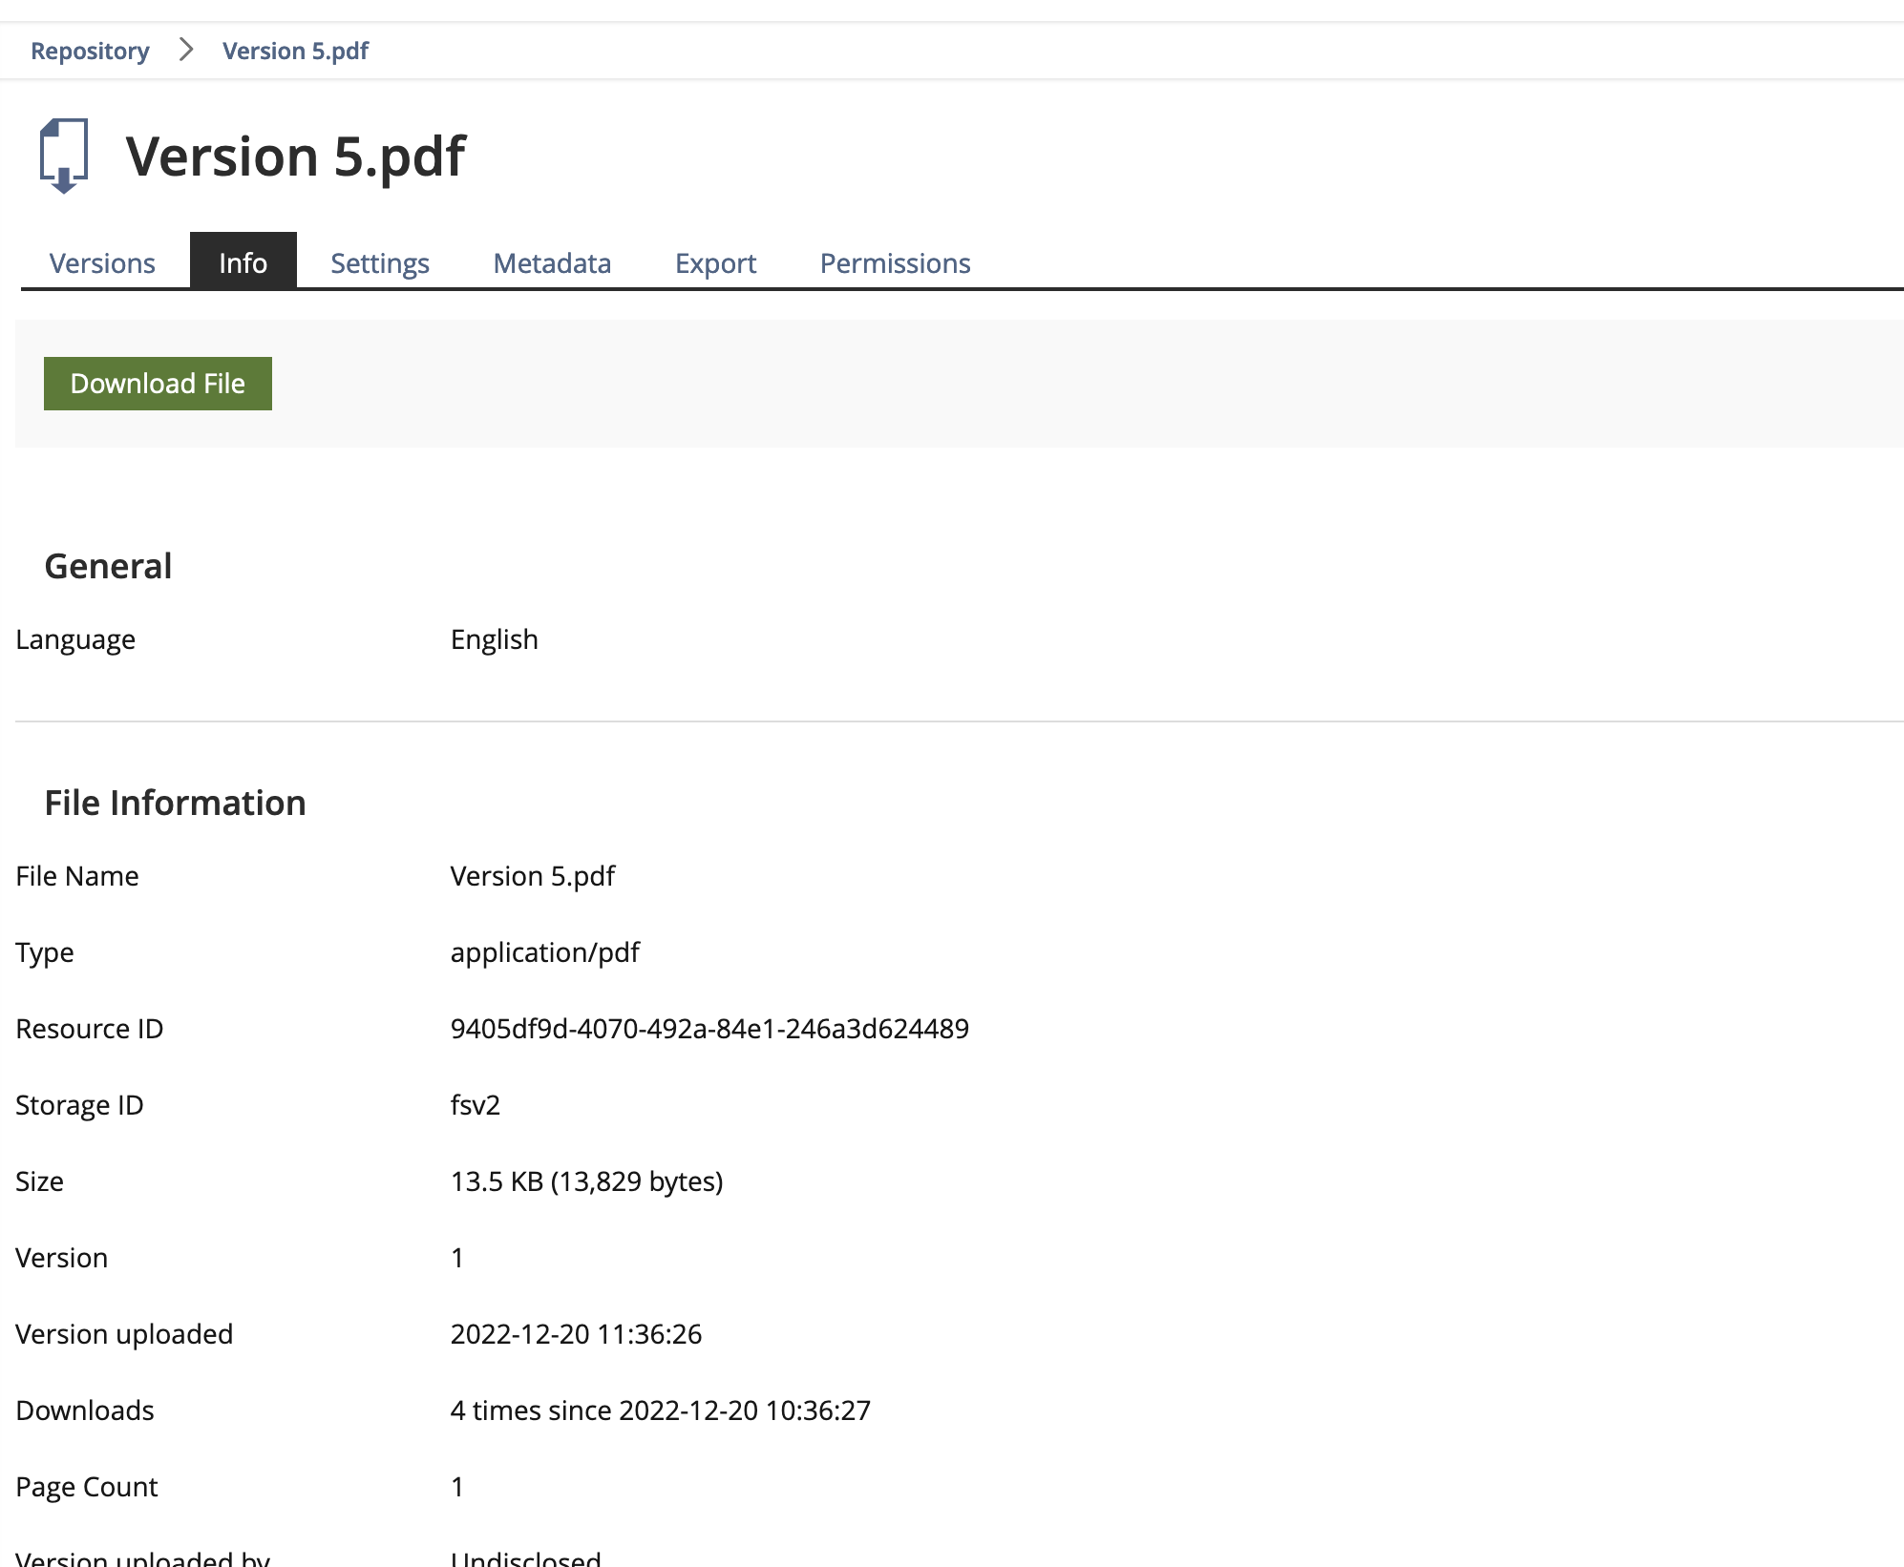Click the file download icon beside title

(63, 156)
